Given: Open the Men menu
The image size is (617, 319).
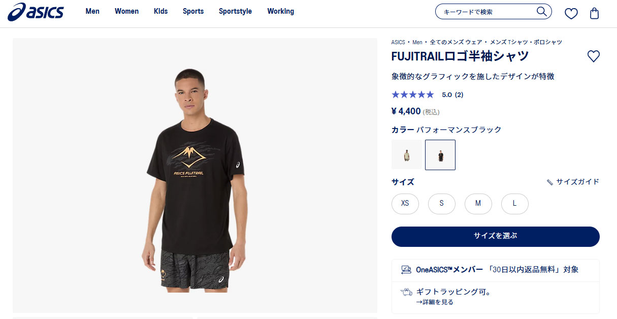Looking at the screenshot, I should 92,11.
